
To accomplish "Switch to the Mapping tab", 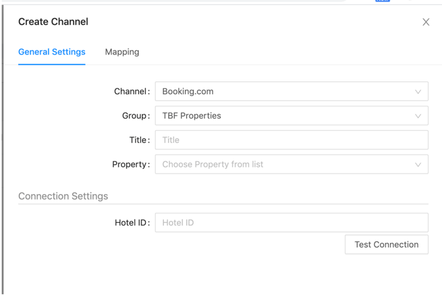I will [x=122, y=52].
